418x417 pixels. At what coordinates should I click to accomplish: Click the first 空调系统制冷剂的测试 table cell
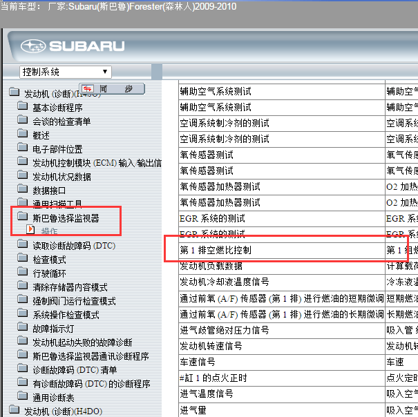click(x=282, y=124)
